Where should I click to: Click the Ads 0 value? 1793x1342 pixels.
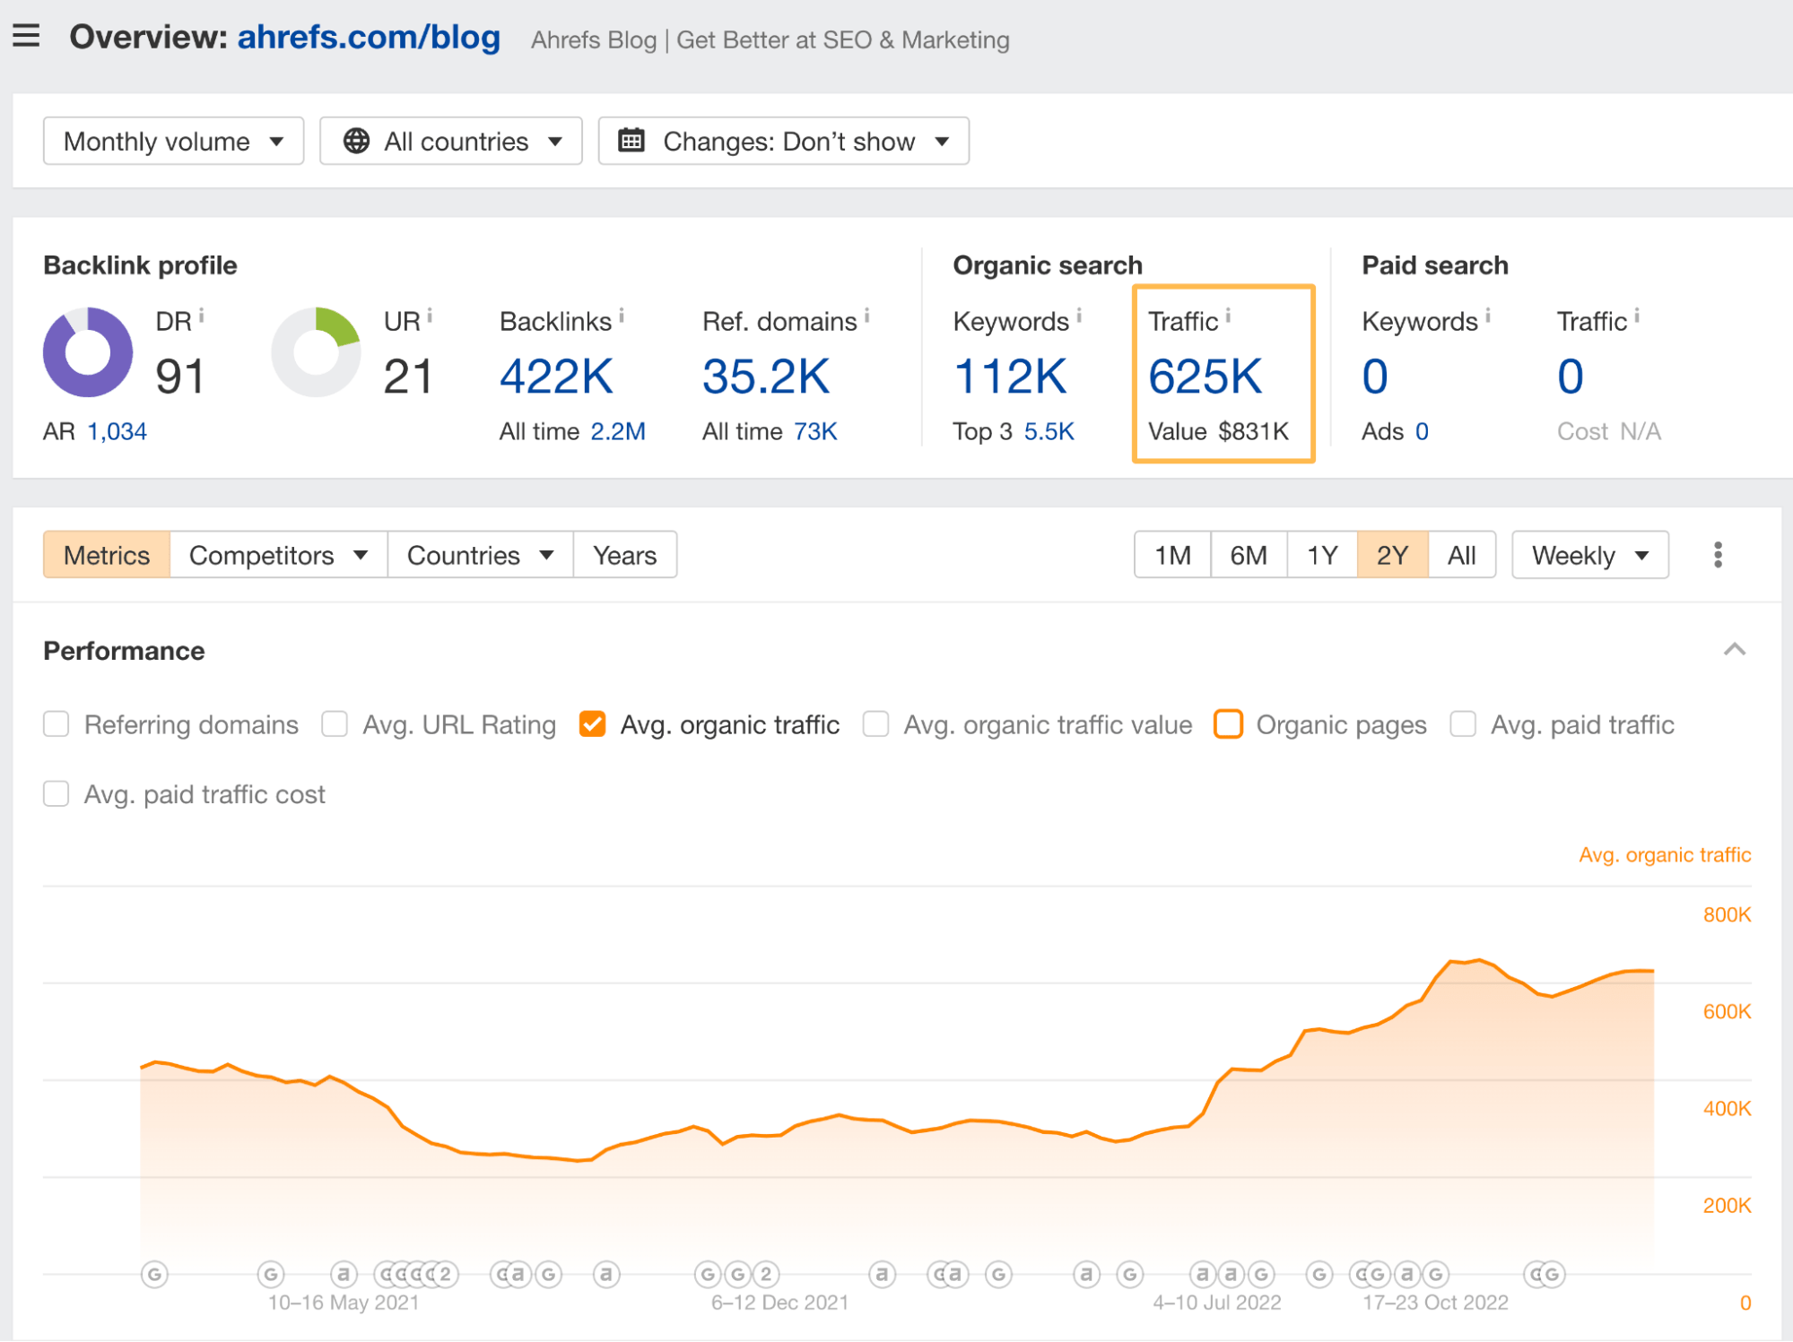pos(1422,432)
